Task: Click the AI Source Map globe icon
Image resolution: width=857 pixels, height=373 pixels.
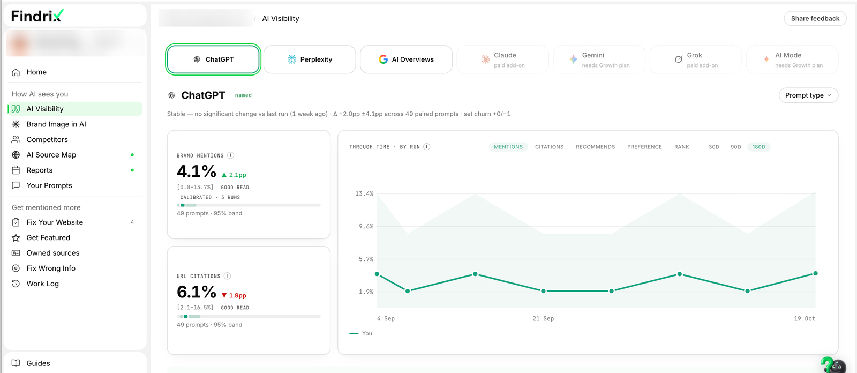Action: tap(16, 155)
